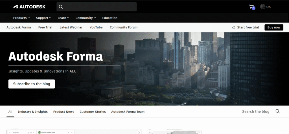The height and width of the screenshot is (134, 289).
Task: Open the left blog post thumbnail
Action: pos(74,131)
